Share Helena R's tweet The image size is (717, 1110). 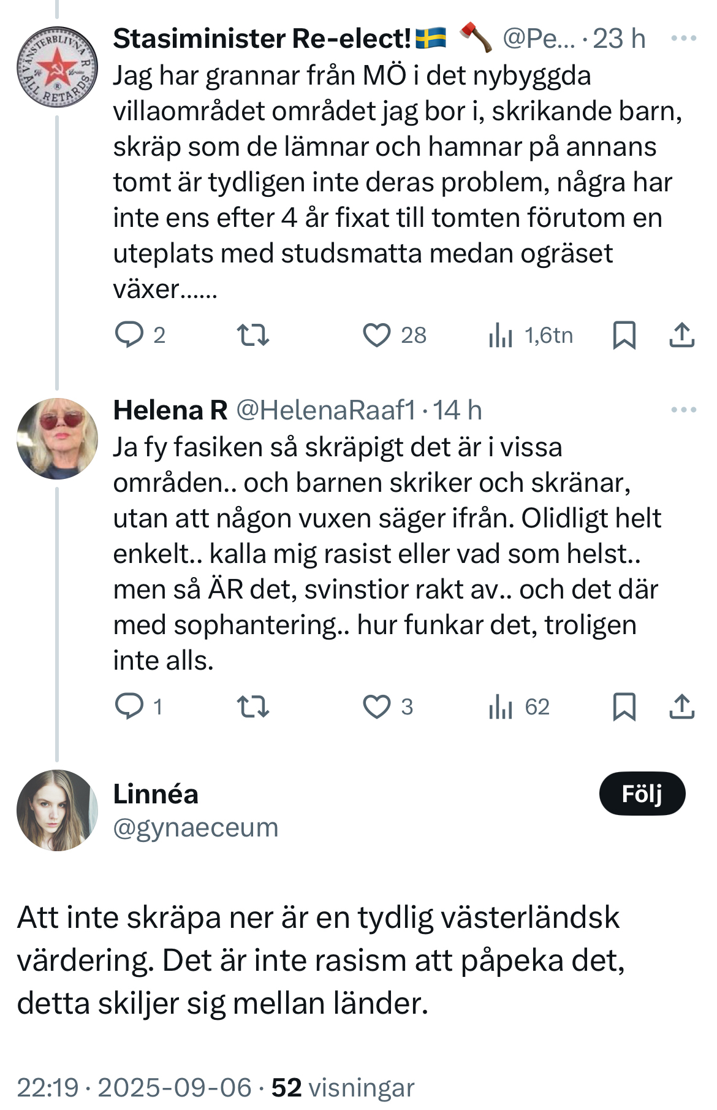[x=681, y=707]
